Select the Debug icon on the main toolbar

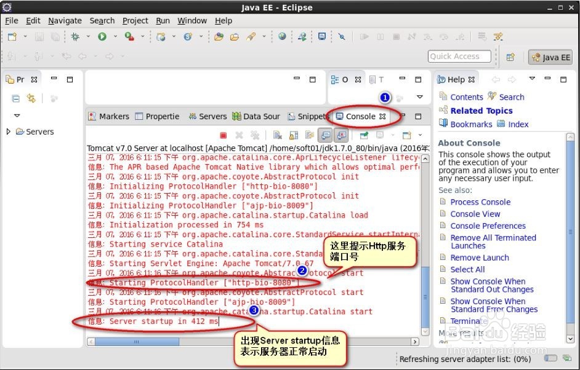(75, 36)
